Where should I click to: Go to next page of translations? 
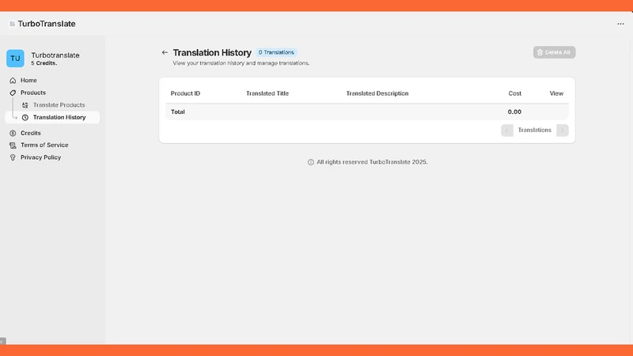tap(563, 131)
